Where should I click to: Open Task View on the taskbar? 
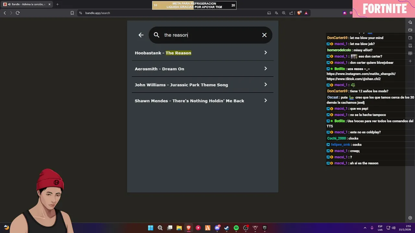coord(170,228)
